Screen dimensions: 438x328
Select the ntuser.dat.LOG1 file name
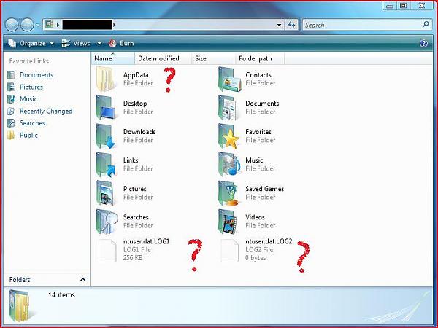click(147, 241)
